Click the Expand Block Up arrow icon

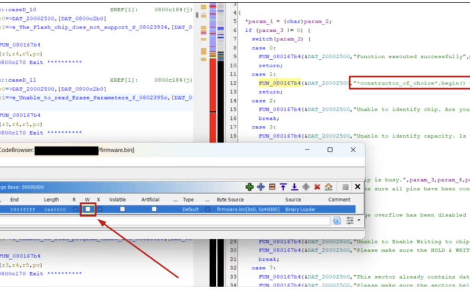coord(283,187)
